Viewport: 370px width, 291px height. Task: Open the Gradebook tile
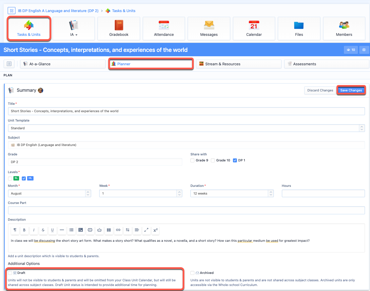[119, 28]
